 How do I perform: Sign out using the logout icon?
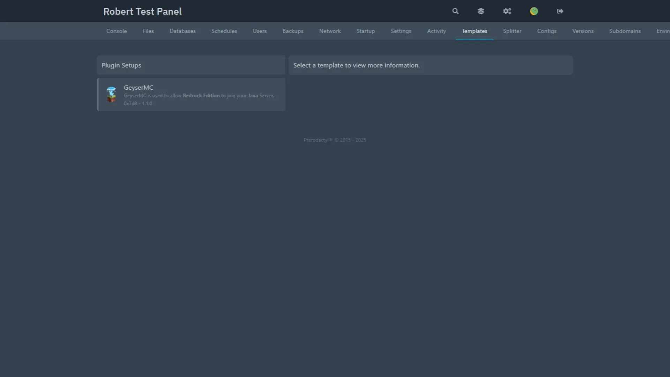click(560, 11)
